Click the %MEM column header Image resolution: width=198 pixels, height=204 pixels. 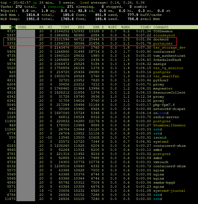pos(126,27)
